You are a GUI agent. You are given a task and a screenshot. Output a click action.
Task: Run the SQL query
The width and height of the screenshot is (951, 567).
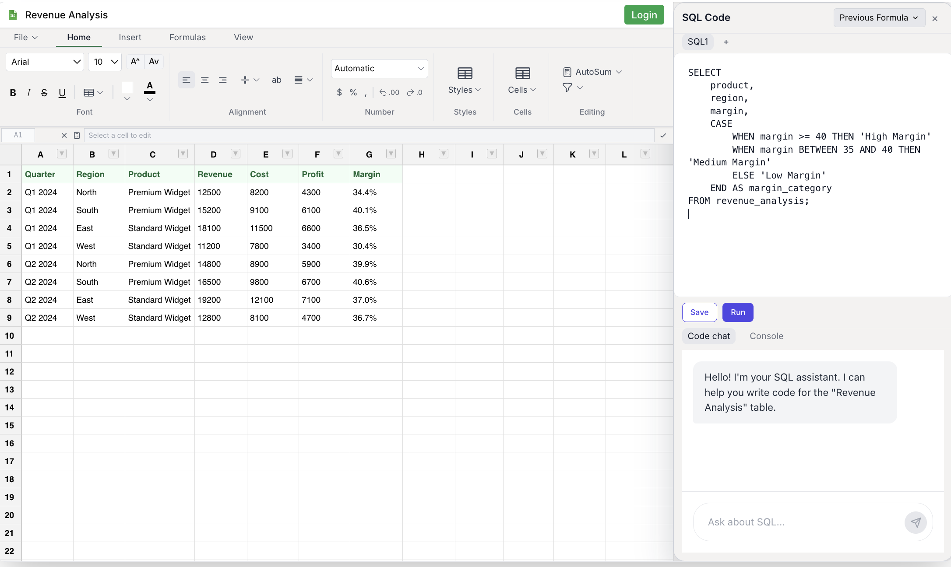point(738,312)
